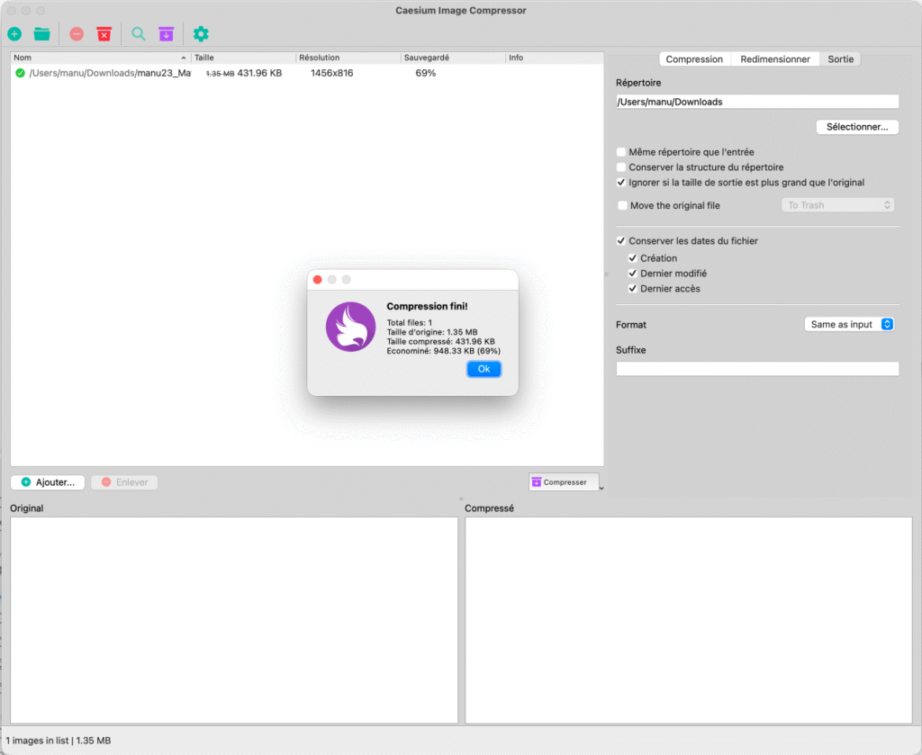Viewport: 922px width, 755px height.
Task: Click the Suffixe text field
Action: point(757,369)
